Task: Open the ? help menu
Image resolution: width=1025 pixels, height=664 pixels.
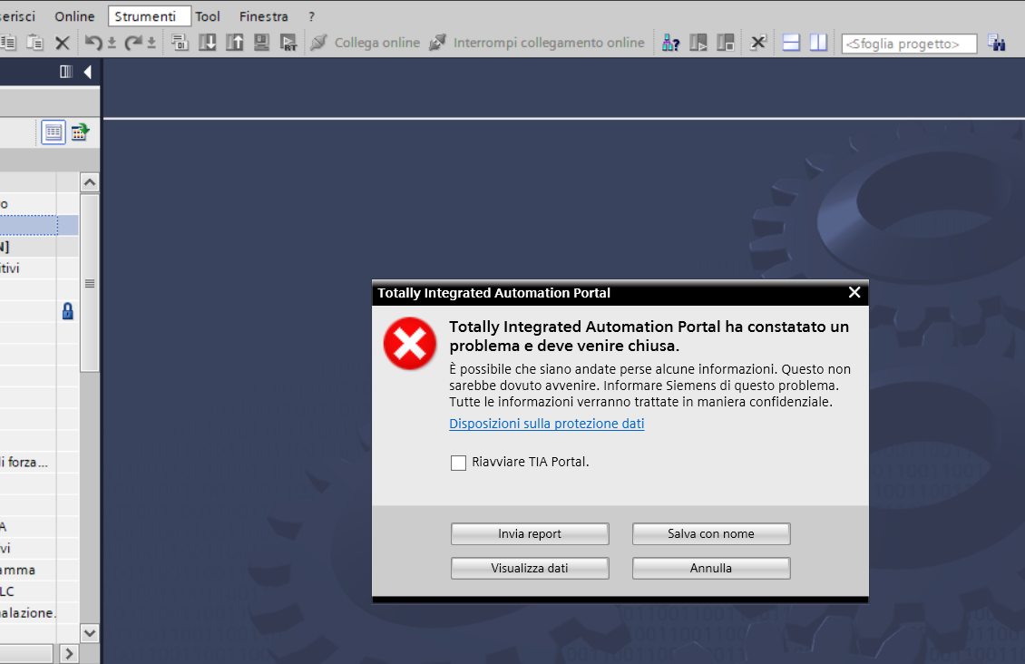Action: pos(312,16)
